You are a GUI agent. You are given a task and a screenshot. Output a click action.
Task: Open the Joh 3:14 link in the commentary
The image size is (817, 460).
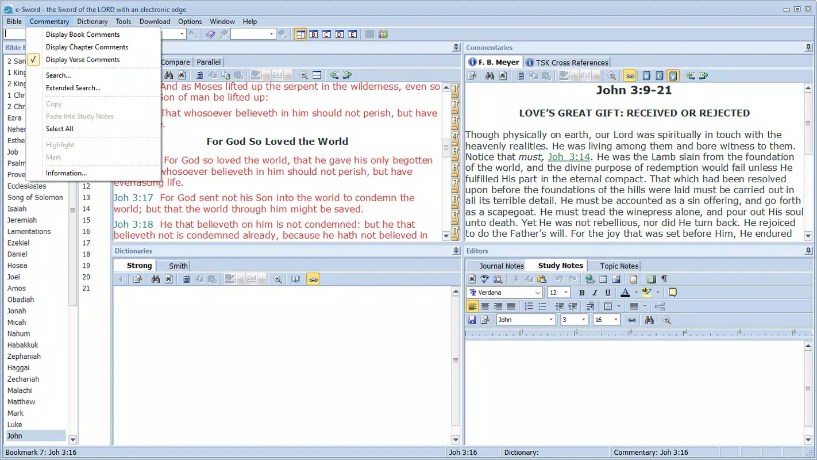tap(569, 157)
